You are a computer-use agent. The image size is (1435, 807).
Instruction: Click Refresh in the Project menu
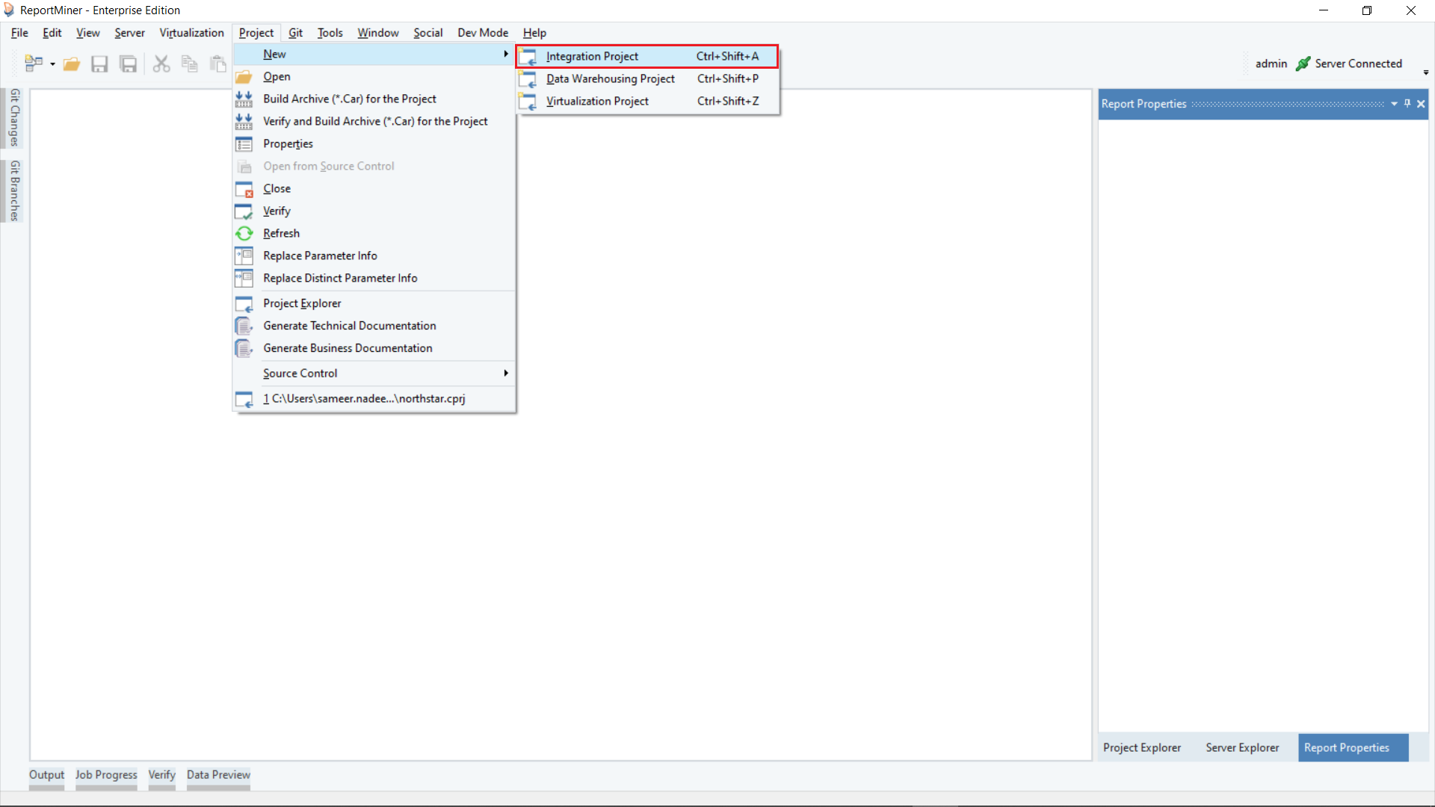[x=281, y=233]
